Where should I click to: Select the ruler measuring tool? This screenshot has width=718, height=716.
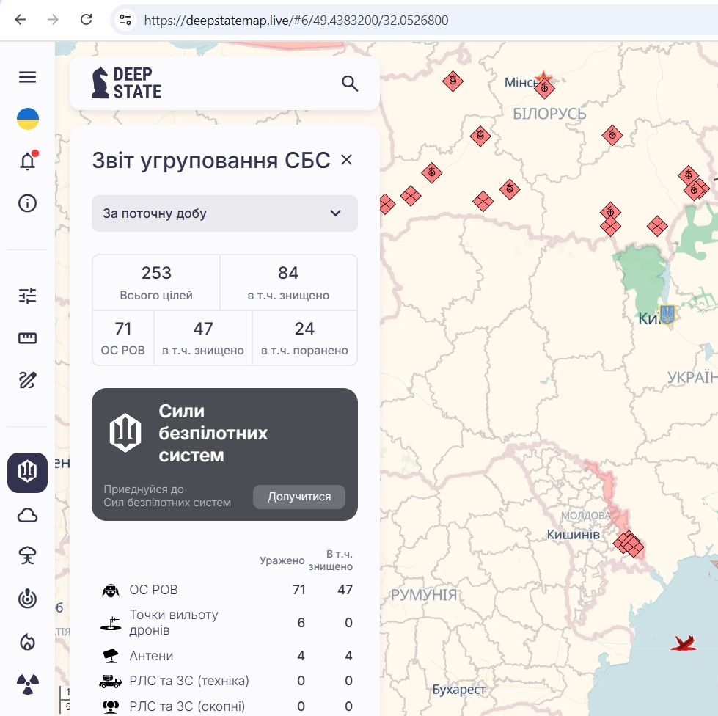[x=27, y=338]
